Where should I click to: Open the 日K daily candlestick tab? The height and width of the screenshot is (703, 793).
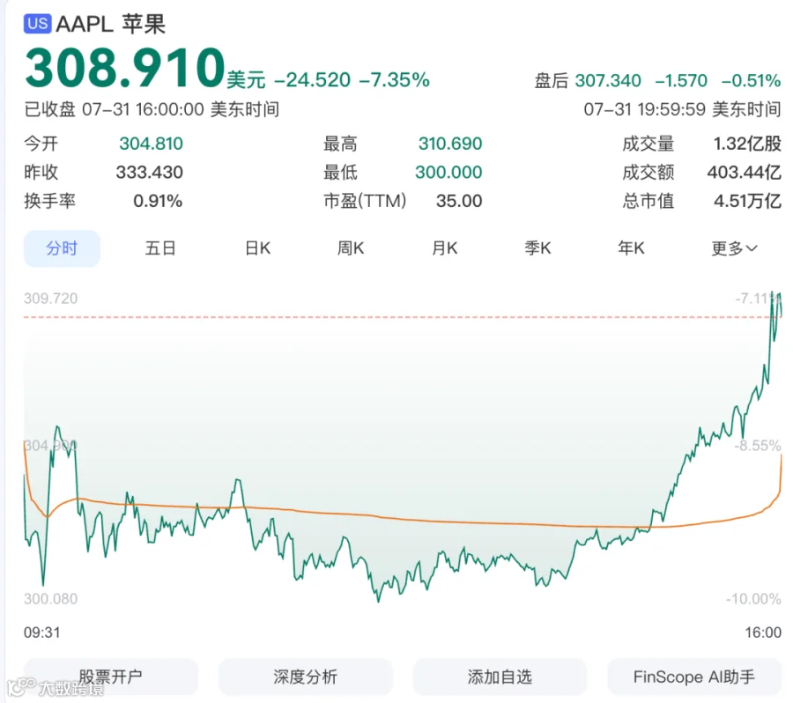[x=257, y=248]
